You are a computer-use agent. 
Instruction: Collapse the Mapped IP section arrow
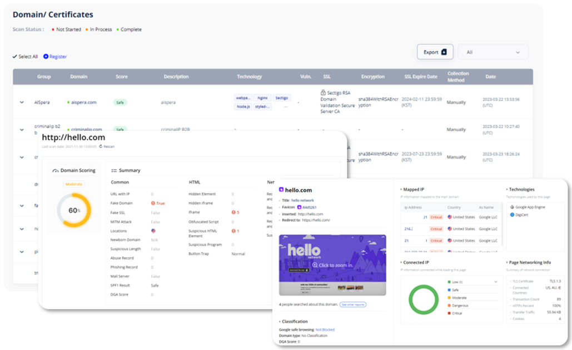point(401,190)
